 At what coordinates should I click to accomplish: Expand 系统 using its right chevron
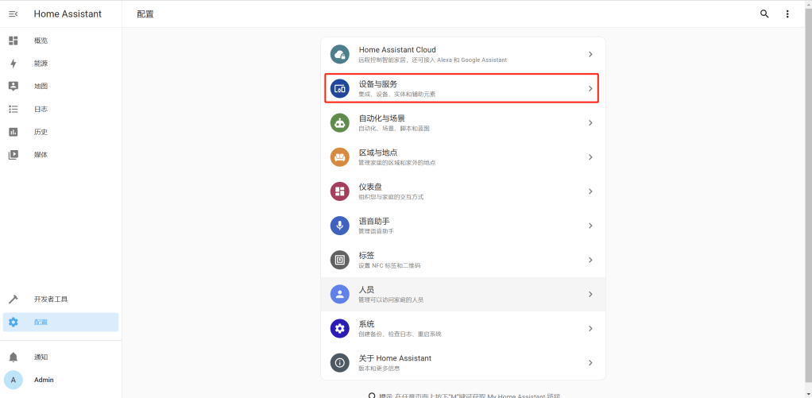tap(590, 328)
